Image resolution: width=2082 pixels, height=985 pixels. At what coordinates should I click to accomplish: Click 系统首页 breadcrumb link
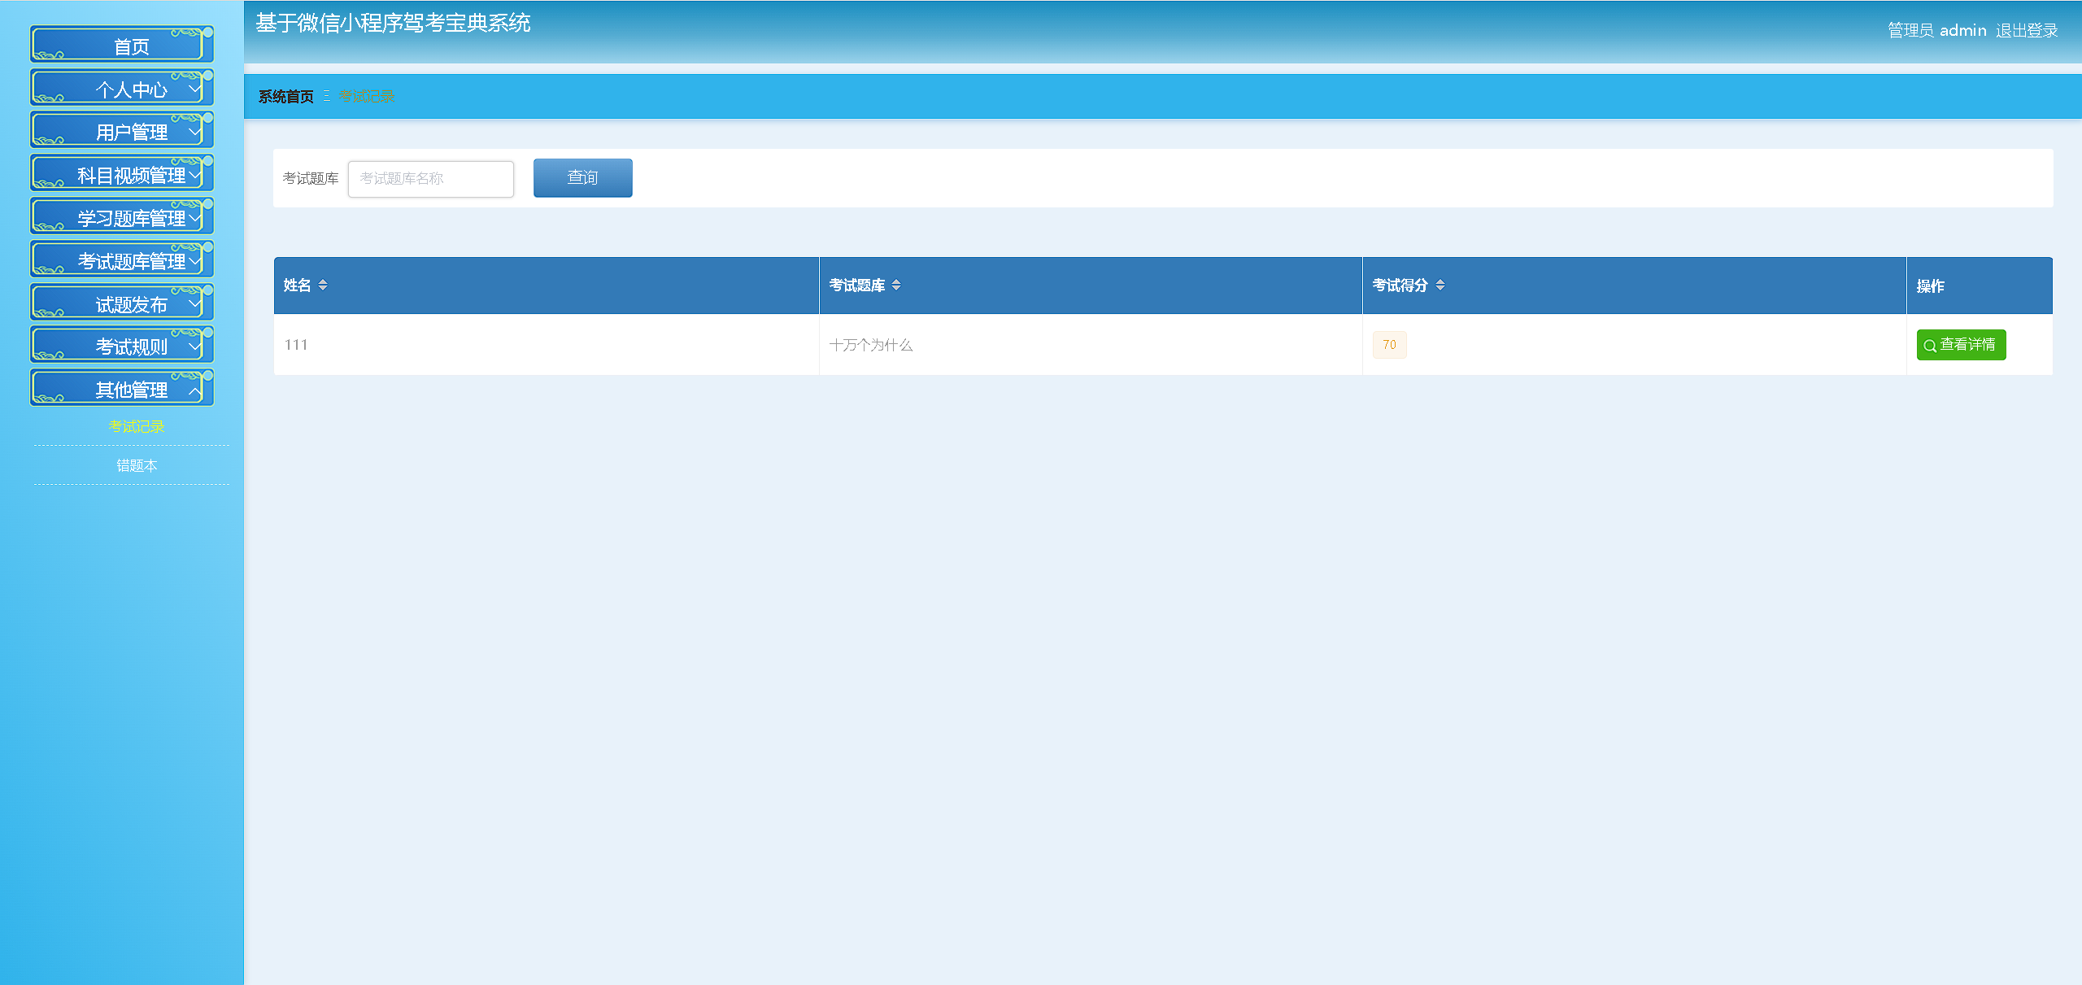pos(285,97)
